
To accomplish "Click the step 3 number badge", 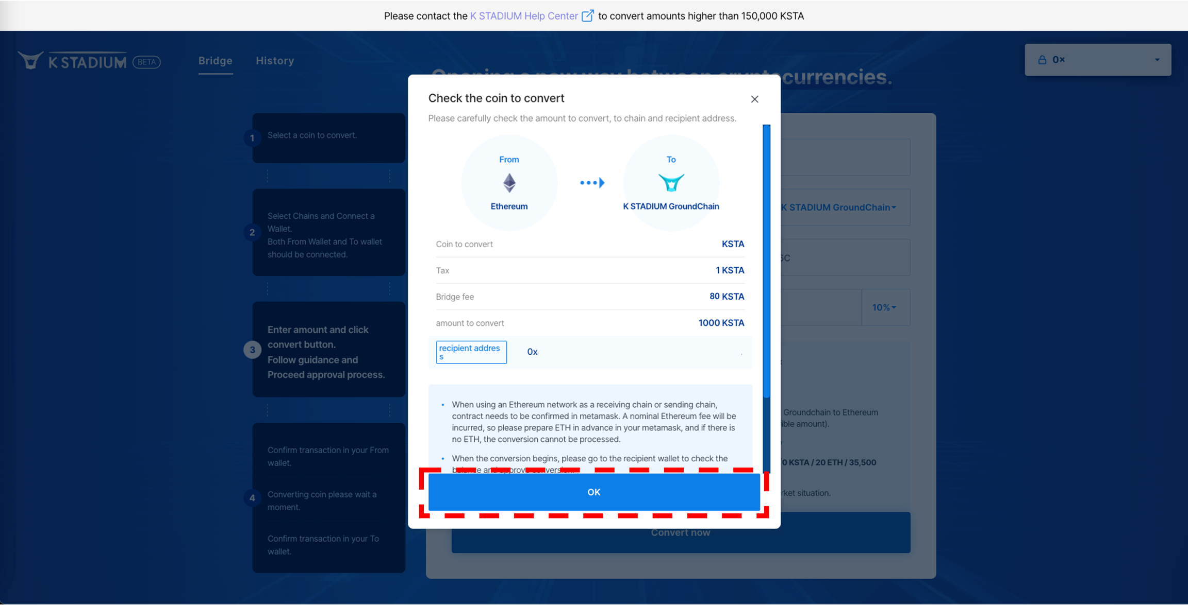I will (x=252, y=350).
